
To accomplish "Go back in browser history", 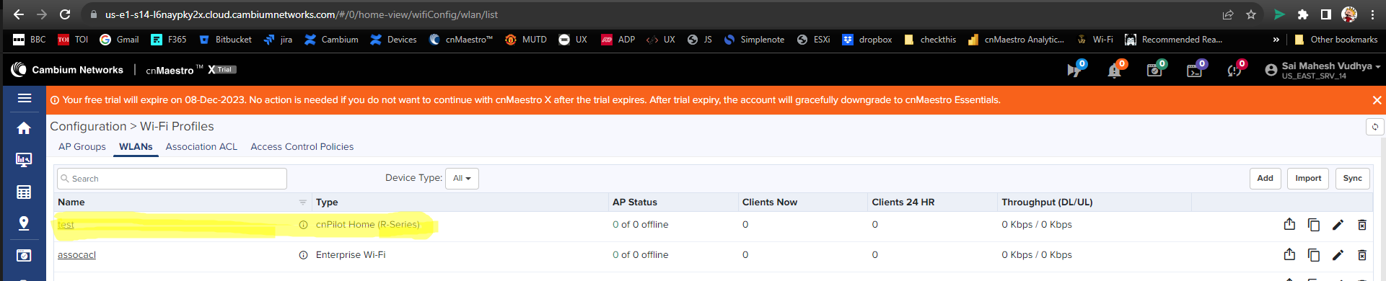I will click(x=19, y=14).
